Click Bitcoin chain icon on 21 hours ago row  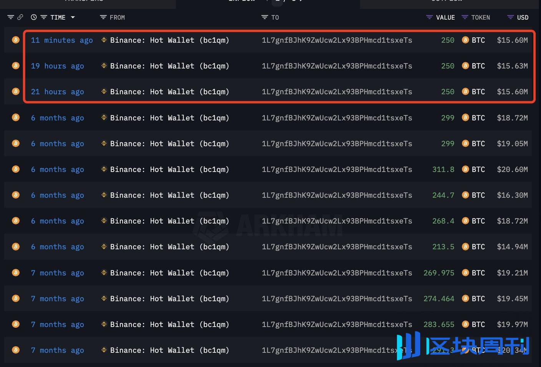[16, 91]
